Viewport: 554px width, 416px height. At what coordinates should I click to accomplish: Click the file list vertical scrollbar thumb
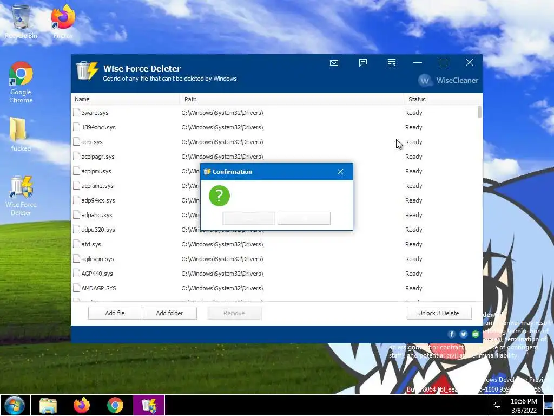click(x=479, y=112)
